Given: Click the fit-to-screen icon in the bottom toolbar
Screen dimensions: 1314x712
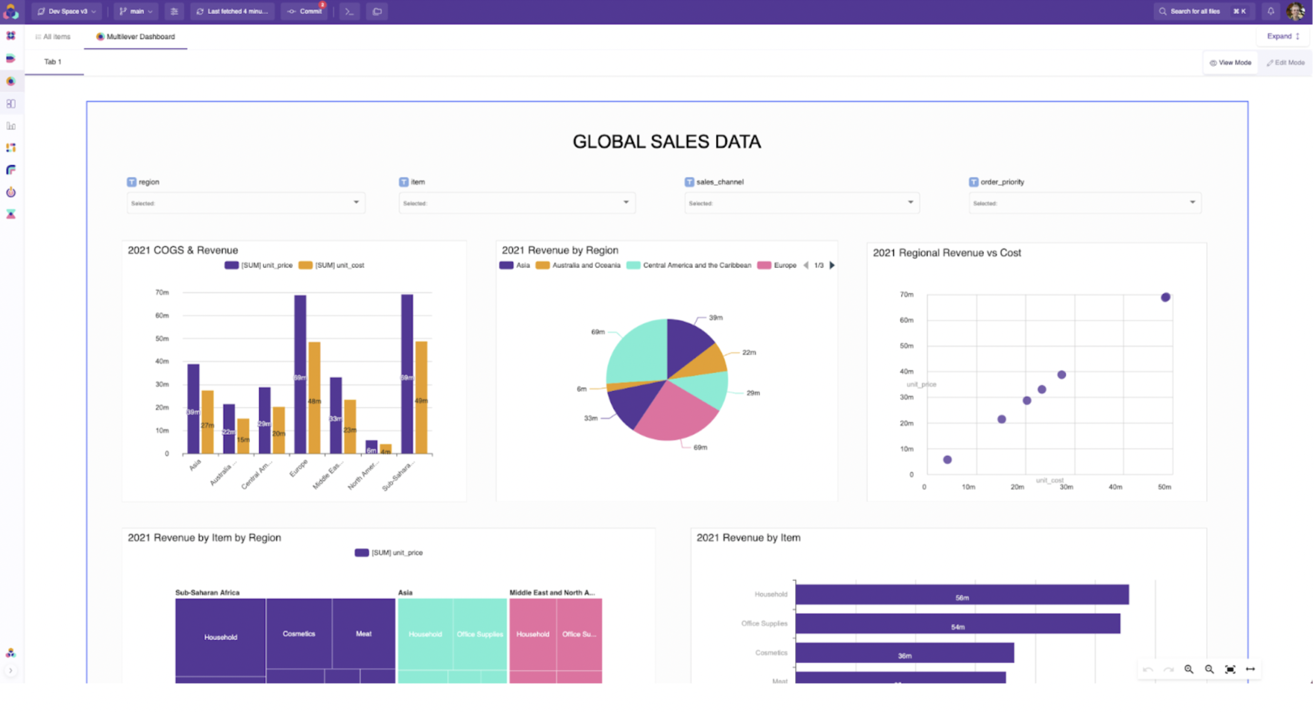Looking at the screenshot, I should point(1230,669).
